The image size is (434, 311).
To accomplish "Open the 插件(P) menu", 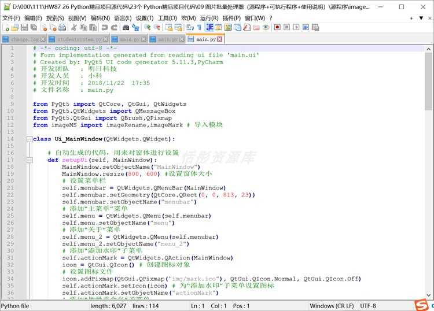I will tap(231, 18).
